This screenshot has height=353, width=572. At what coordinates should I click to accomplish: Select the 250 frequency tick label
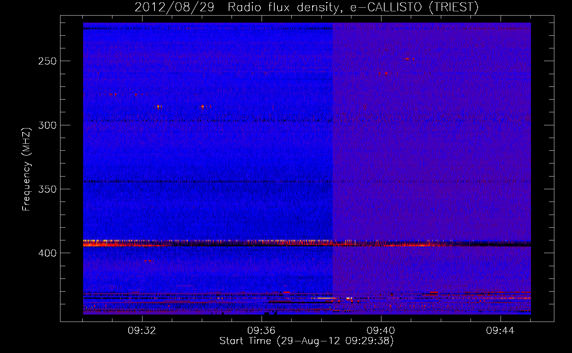coord(47,61)
